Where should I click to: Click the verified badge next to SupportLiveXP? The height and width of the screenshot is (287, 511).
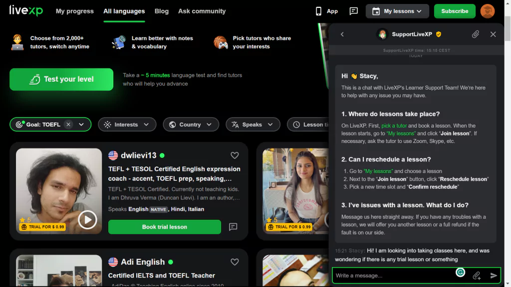coord(439,34)
